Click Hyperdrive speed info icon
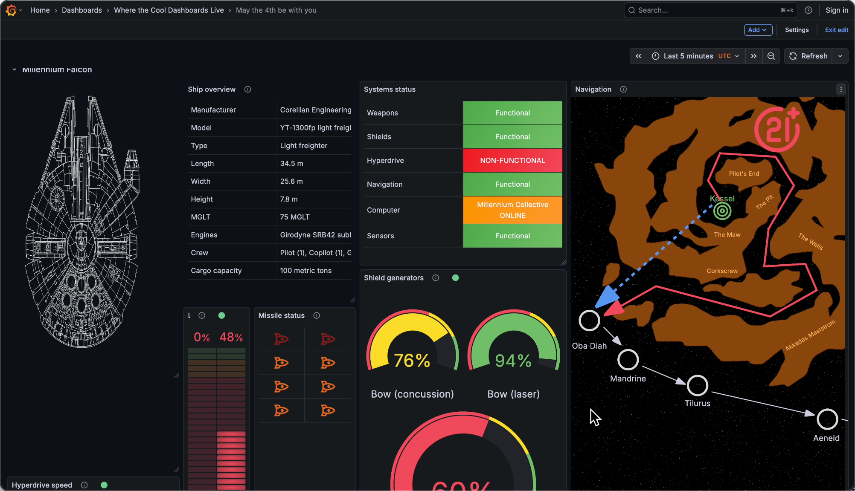Viewport: 855px width, 491px height. pos(84,485)
